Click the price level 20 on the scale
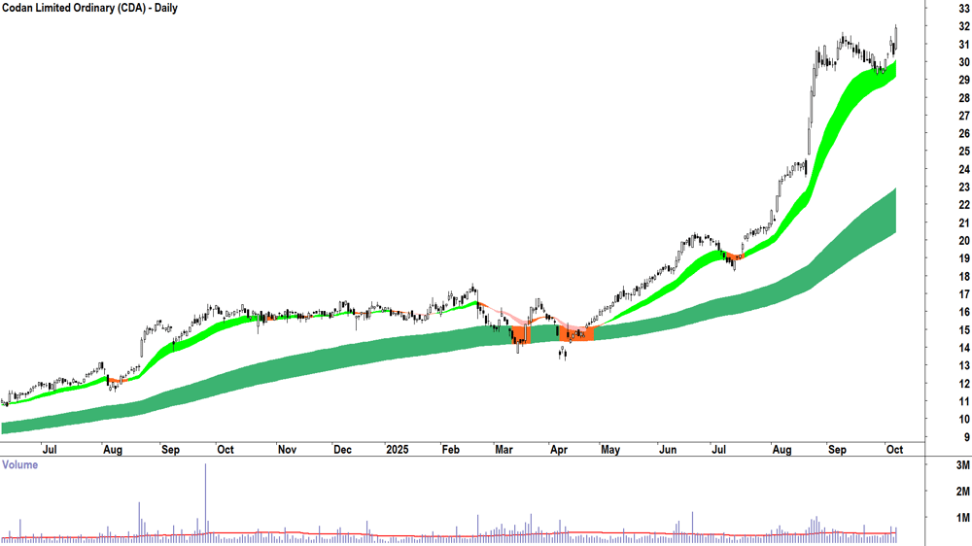 pyautogui.click(x=964, y=241)
